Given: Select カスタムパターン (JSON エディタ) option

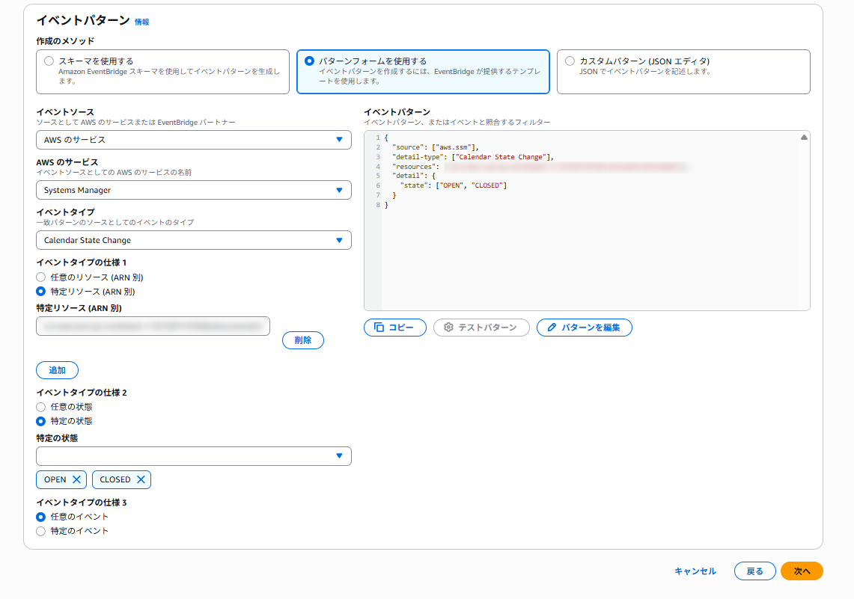Looking at the screenshot, I should (570, 61).
